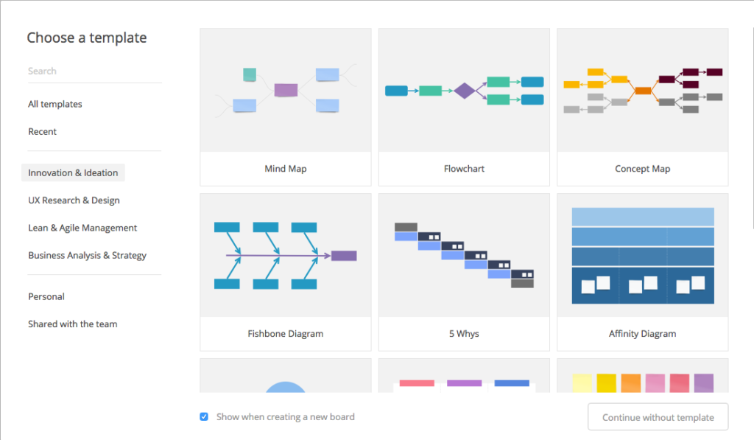Switch to UX Research & Design category
Viewport: 754px width, 440px height.
[74, 200]
